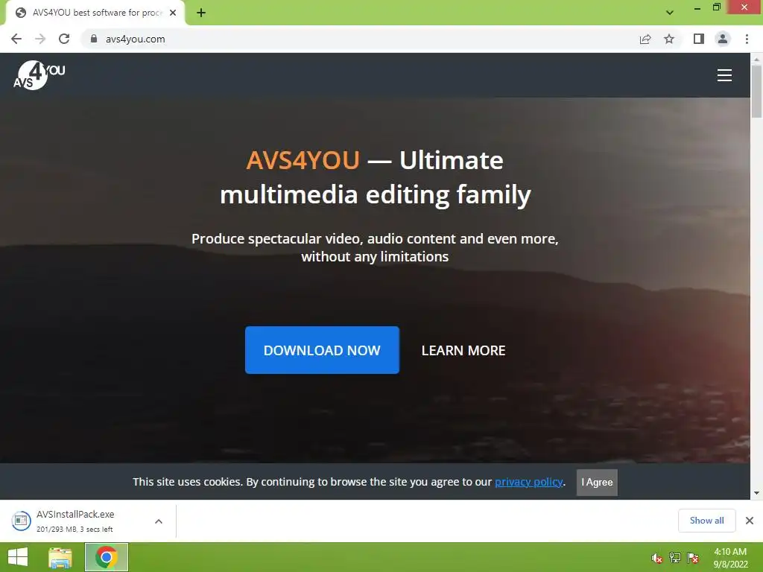Click scrollbar down arrow
Image resolution: width=763 pixels, height=572 pixels.
point(756,493)
